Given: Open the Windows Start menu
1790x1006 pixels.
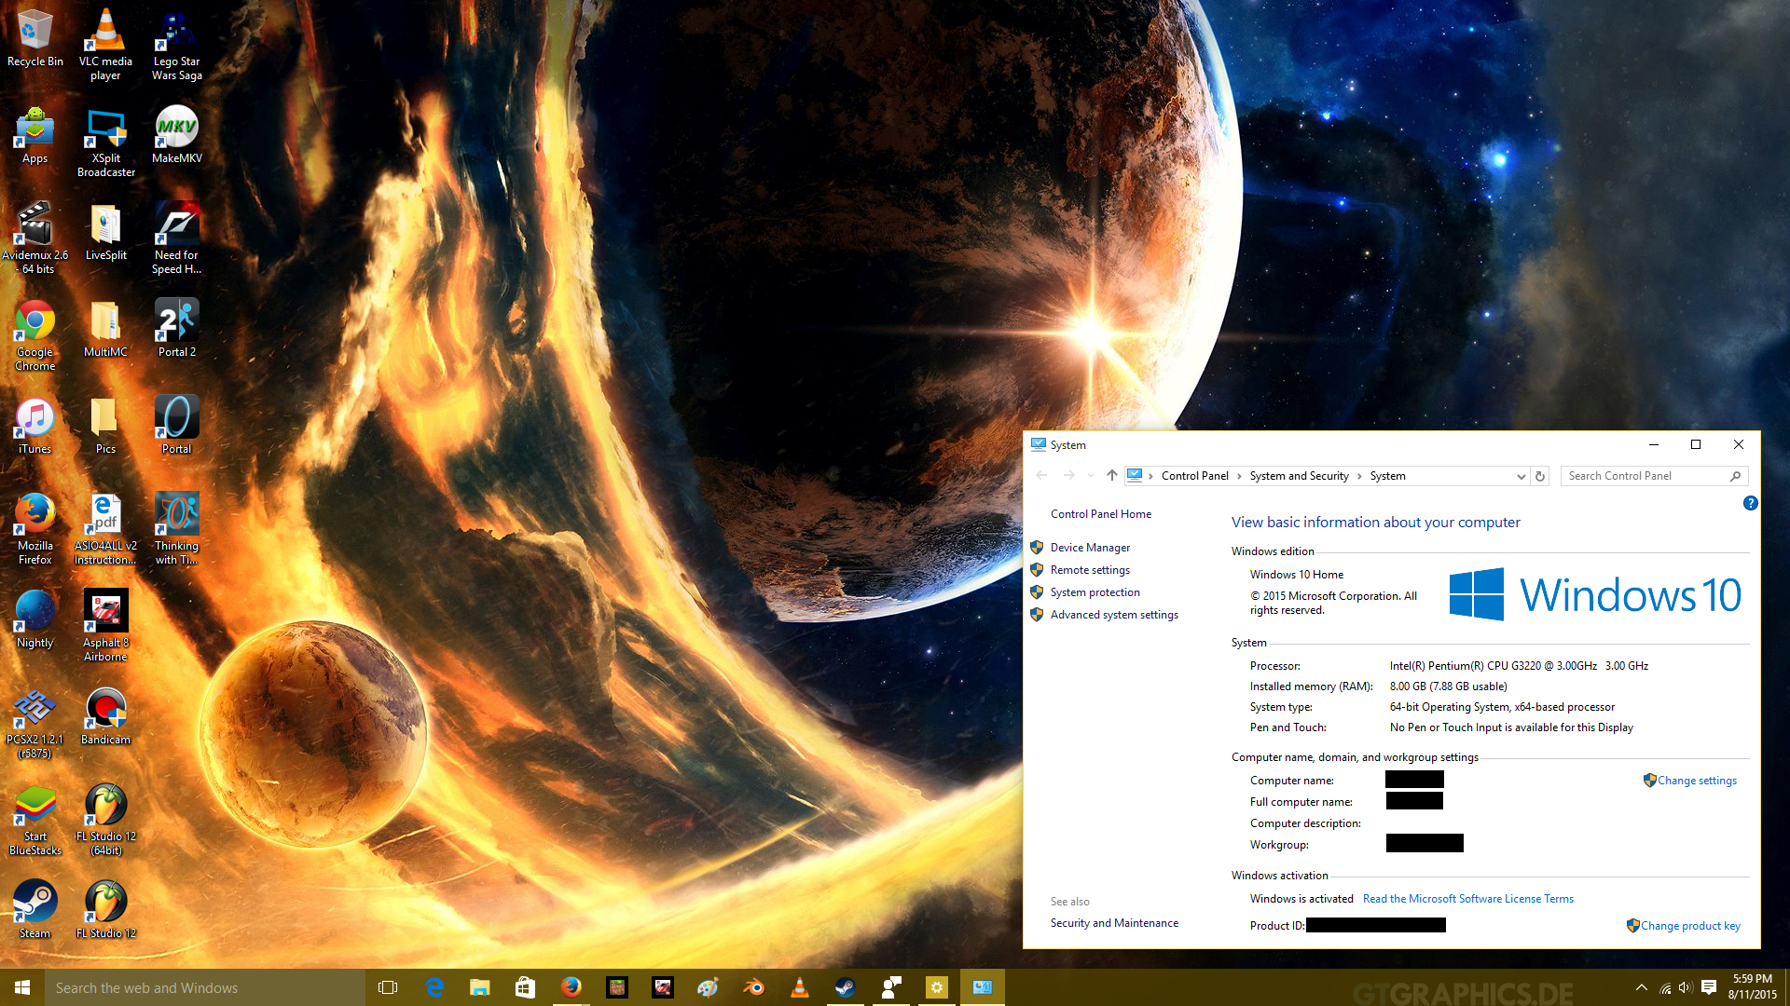Looking at the screenshot, I should click(x=22, y=987).
